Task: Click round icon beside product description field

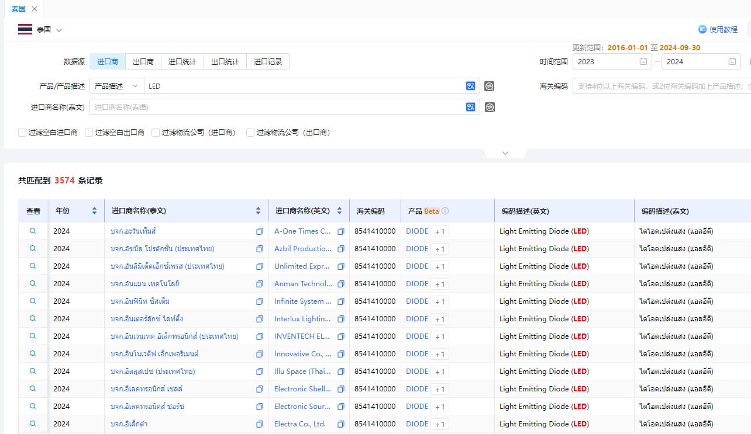Action: [x=490, y=86]
